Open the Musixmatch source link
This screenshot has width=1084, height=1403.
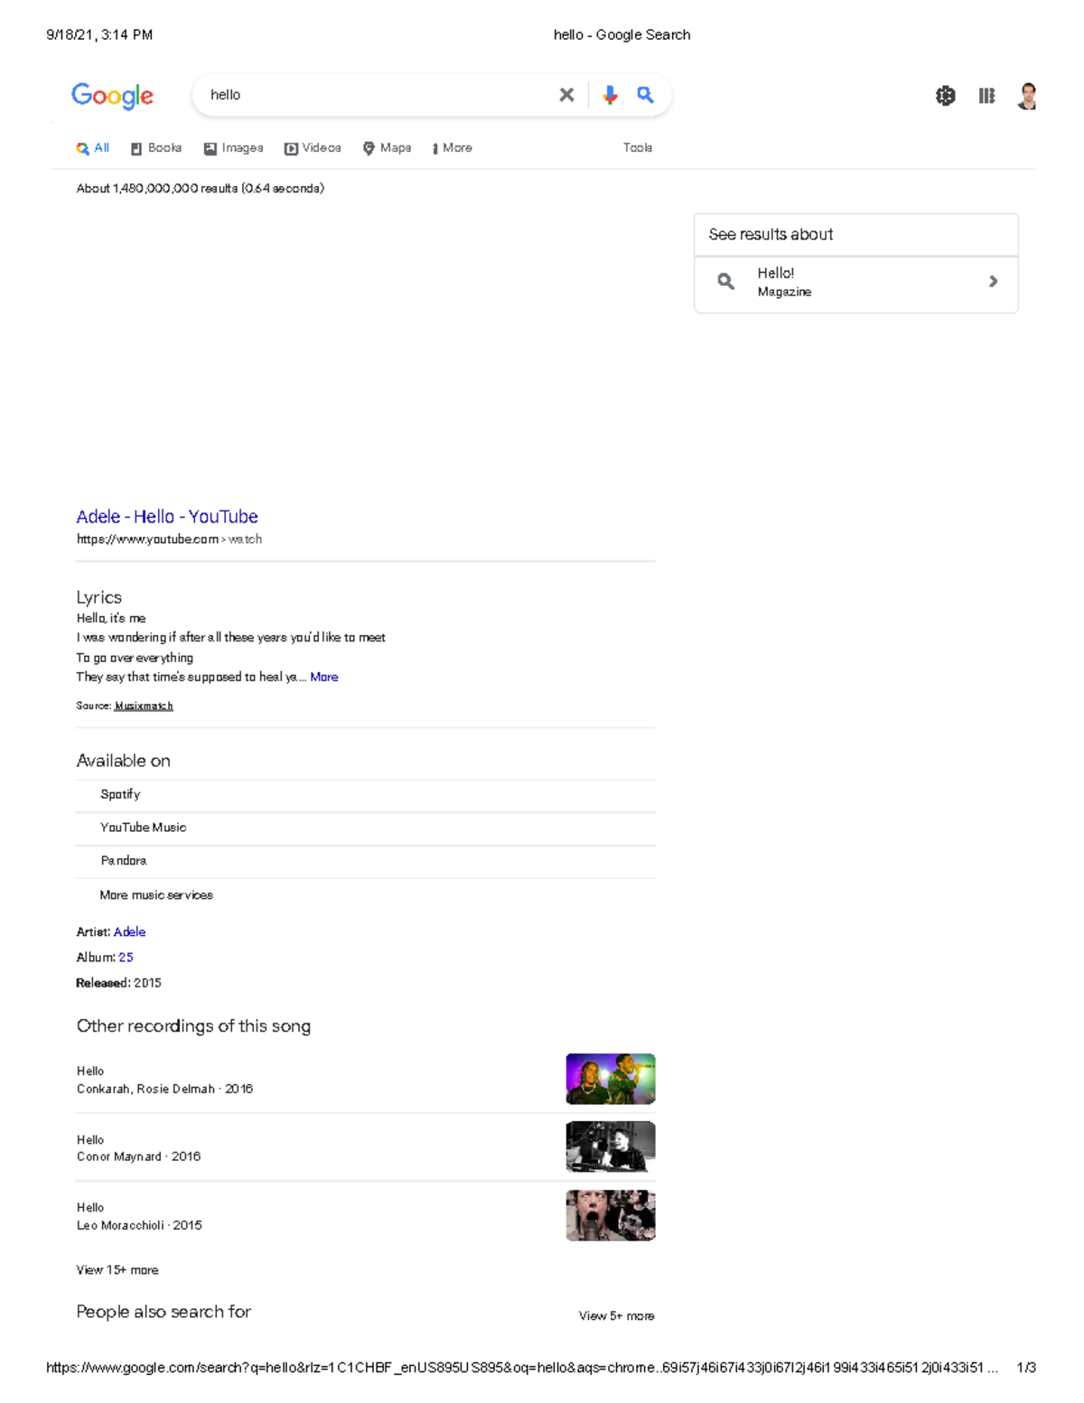pyautogui.click(x=144, y=706)
